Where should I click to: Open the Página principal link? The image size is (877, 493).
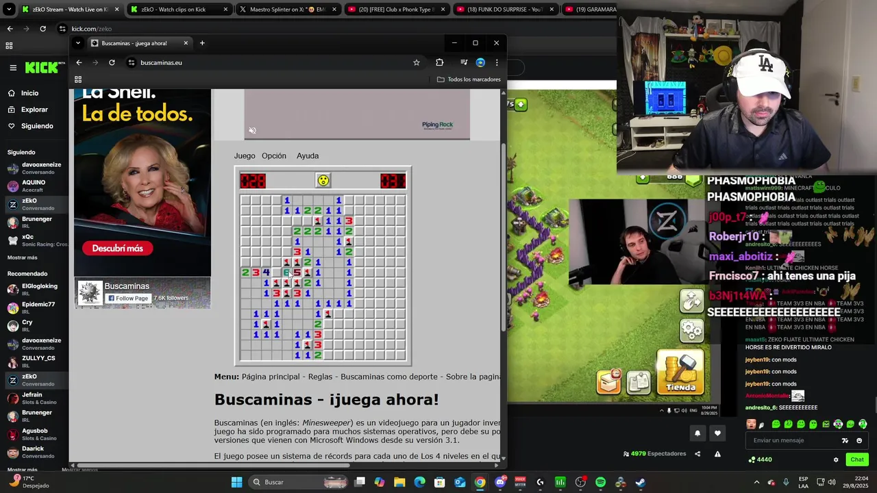(x=271, y=377)
